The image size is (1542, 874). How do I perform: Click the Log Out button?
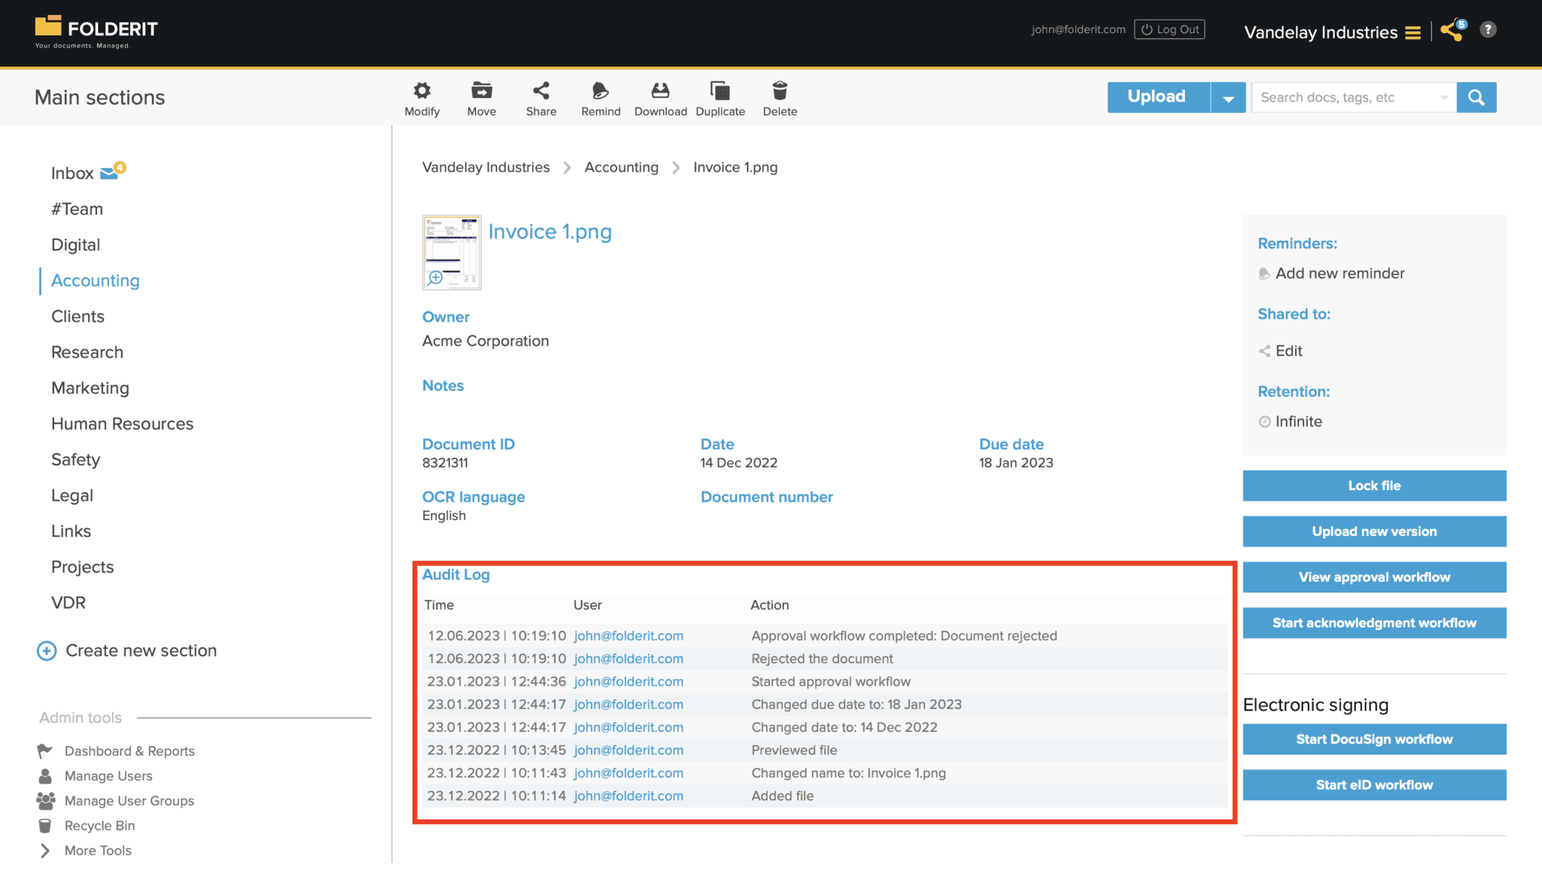coord(1169,29)
